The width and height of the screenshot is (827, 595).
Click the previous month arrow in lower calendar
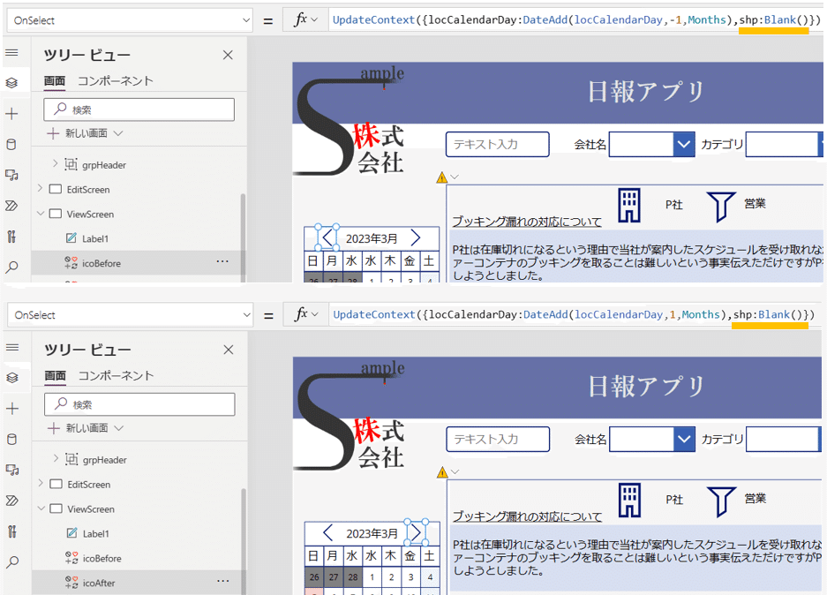[327, 532]
